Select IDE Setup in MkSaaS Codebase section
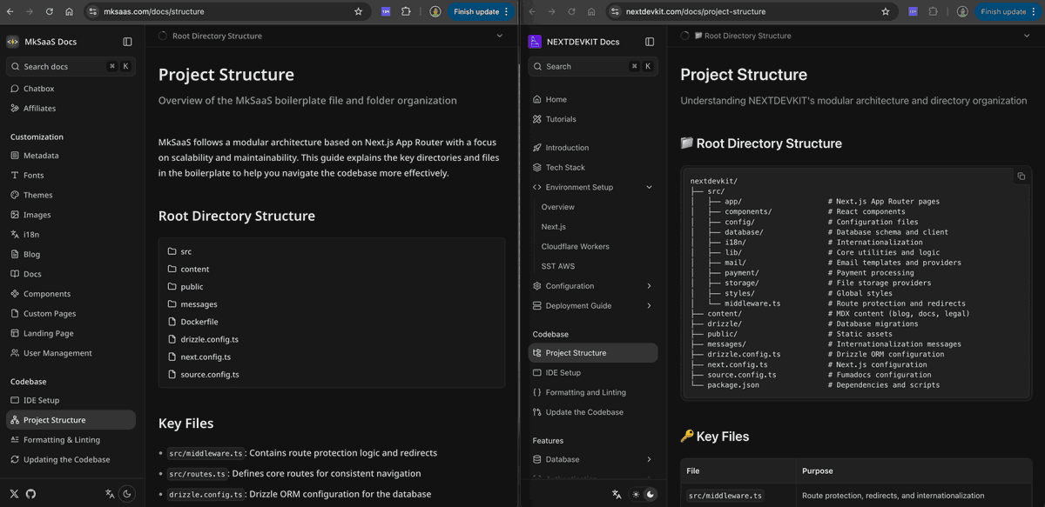Screen dimensions: 1045x507 point(71,400)
